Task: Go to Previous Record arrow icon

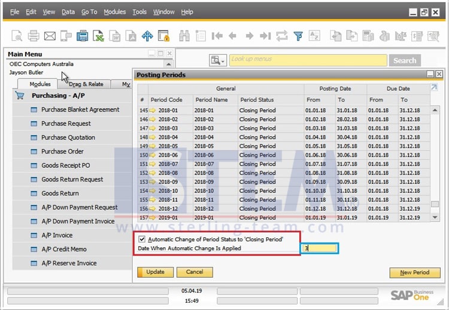Action: (x=232, y=36)
